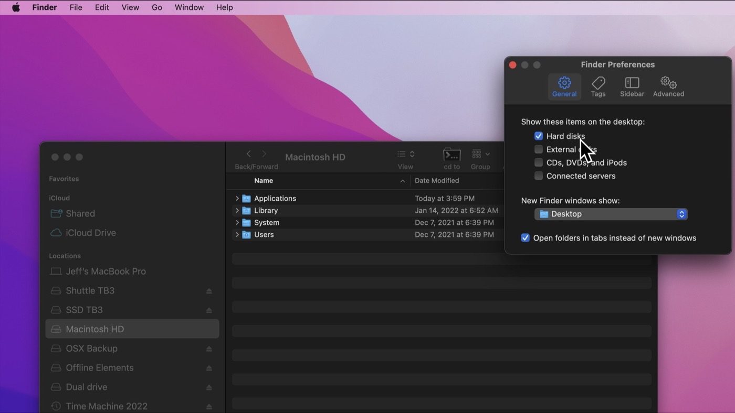Expand the Users folder disclosure triangle

(x=237, y=235)
